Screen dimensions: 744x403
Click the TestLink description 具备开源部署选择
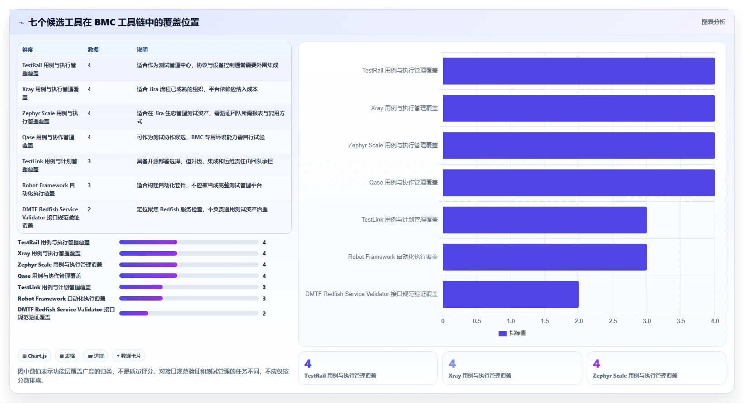(205, 161)
